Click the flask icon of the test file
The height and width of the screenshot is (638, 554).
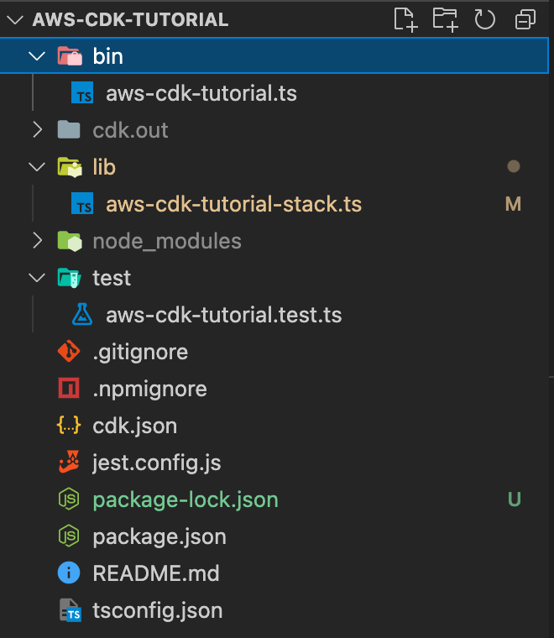(x=82, y=315)
